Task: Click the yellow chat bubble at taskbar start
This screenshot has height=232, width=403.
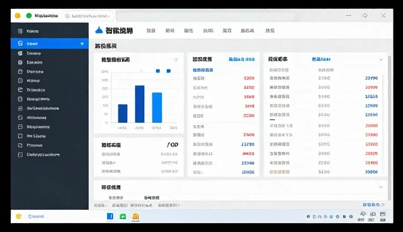Action: 19,216
